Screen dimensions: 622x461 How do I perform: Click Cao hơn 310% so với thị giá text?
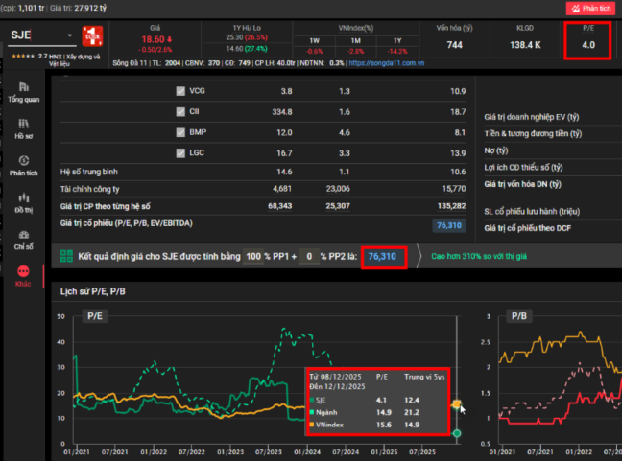(479, 256)
